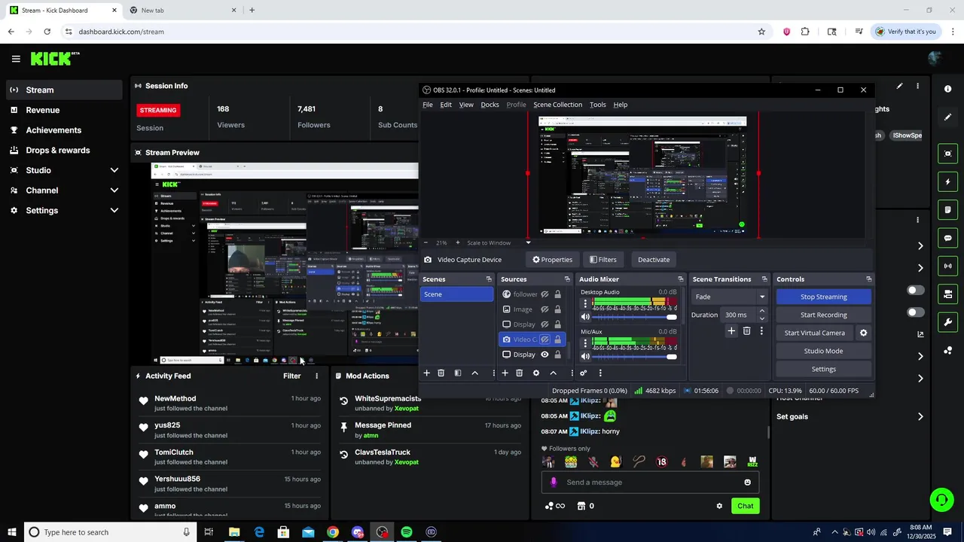The height and width of the screenshot is (542, 964).
Task: Open preview scale dropdown arrow
Action: (x=528, y=242)
